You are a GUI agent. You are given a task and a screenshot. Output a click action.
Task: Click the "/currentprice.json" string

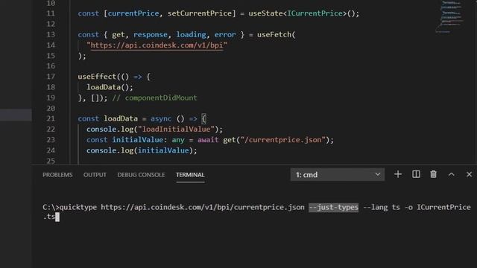point(283,140)
